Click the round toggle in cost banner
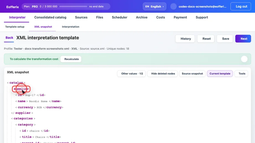The image size is (255, 143). 244,59
